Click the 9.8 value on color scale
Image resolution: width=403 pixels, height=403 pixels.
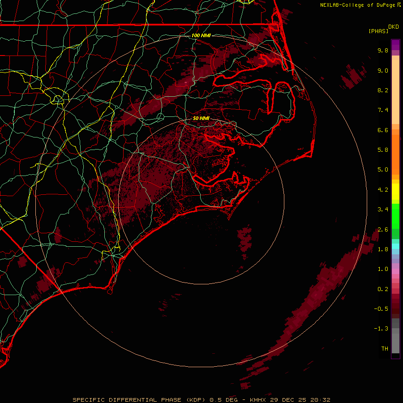[383, 50]
